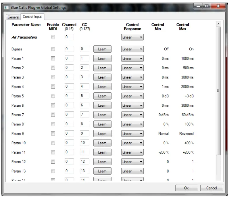Confirm settings with Ok button
Viewport: 229px width, 197px height.
[x=186, y=188]
